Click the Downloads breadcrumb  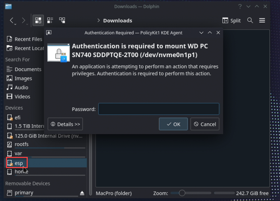117,21
